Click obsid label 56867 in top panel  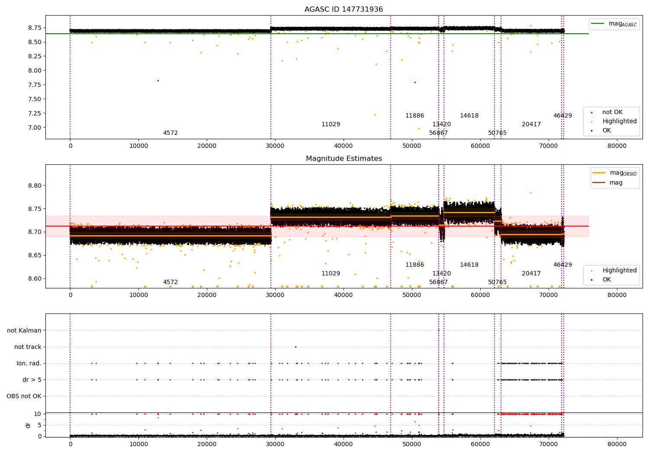439,133
